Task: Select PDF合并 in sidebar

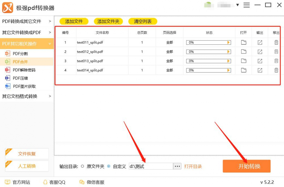Action: 27,62
